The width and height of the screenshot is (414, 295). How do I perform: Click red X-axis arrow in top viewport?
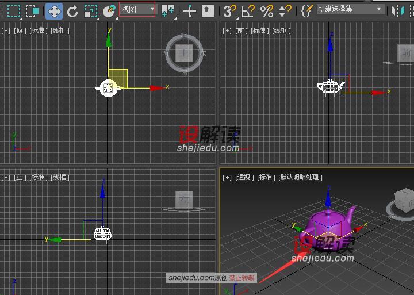coord(158,88)
